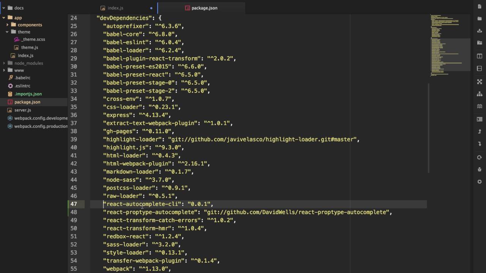The image size is (486, 273).
Task: Click "webpack" key on line 55
Action: (x=118, y=269)
